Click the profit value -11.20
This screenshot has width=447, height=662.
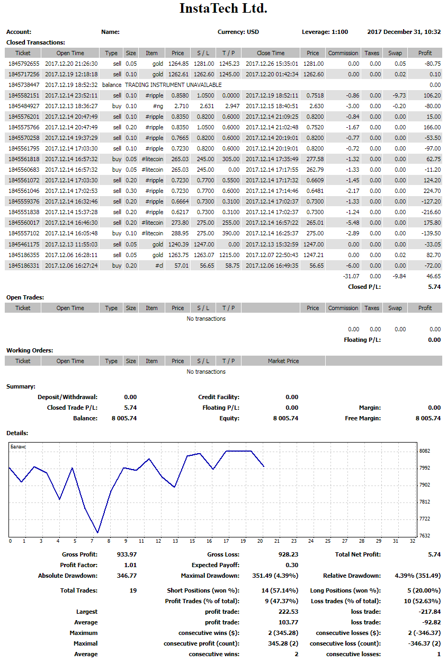tap(432, 170)
